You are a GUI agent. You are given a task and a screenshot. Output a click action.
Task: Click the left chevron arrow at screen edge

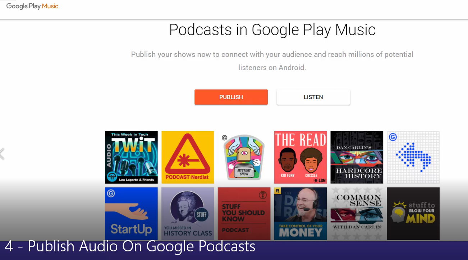coord(2,154)
